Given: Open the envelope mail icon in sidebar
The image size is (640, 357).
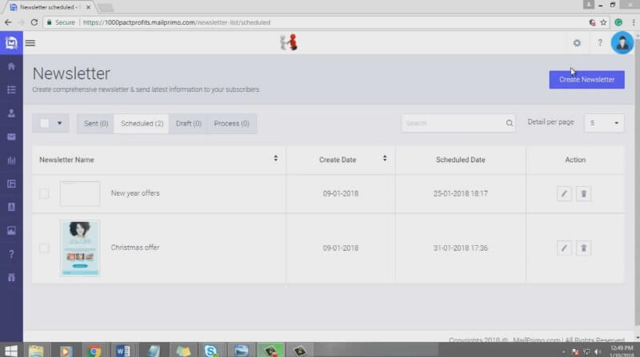Looking at the screenshot, I should click(x=11, y=137).
